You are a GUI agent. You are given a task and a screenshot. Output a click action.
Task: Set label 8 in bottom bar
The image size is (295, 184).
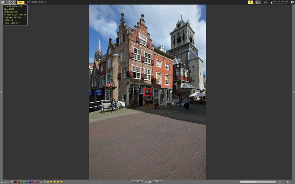coord(34,182)
